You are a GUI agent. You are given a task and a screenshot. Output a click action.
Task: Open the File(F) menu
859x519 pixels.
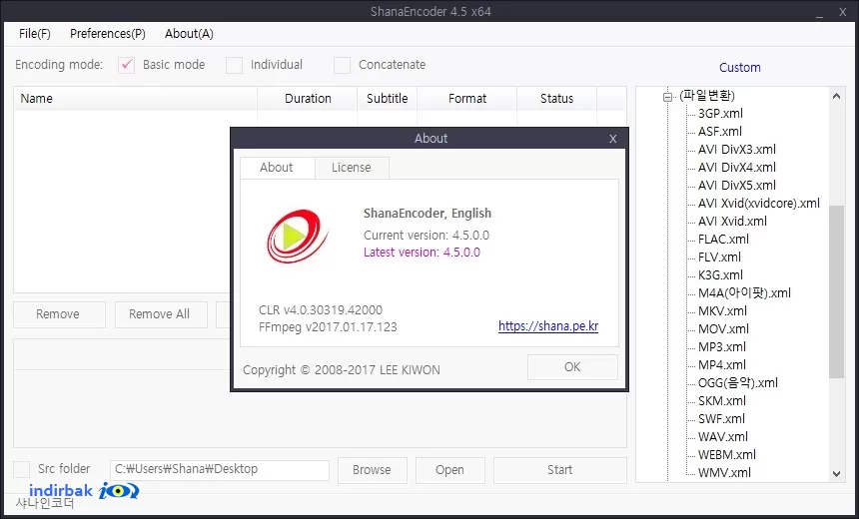pyautogui.click(x=35, y=34)
